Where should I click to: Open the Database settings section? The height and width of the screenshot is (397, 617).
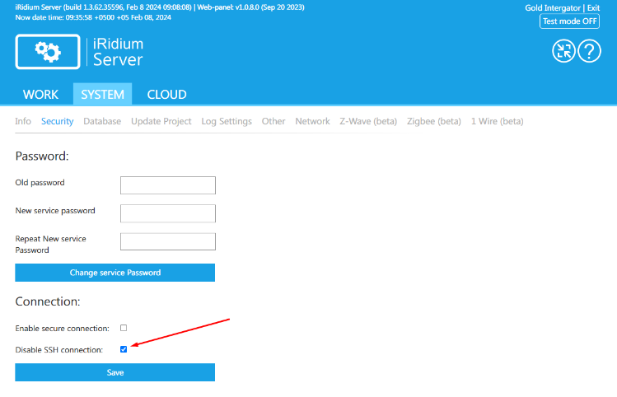point(102,121)
